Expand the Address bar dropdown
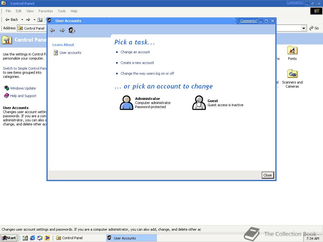Screen dimensions: 323x242 [x=304, y=28]
